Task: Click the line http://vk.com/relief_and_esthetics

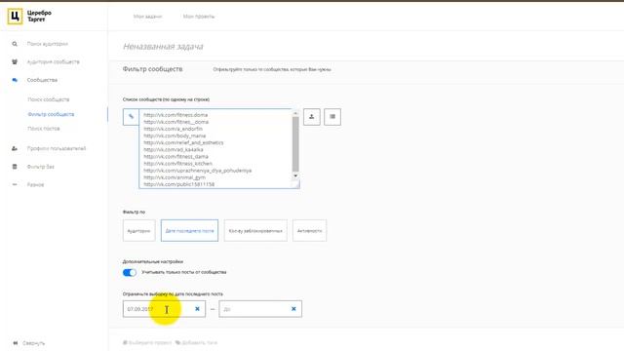Action: pyautogui.click(x=183, y=142)
